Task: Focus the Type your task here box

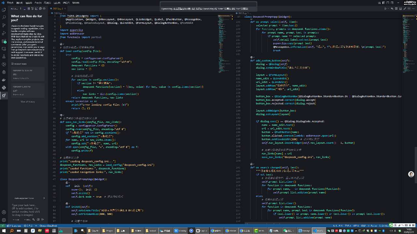Action: [x=28, y=210]
